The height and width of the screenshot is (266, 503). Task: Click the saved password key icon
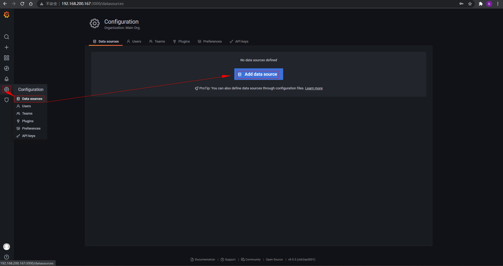[461, 4]
